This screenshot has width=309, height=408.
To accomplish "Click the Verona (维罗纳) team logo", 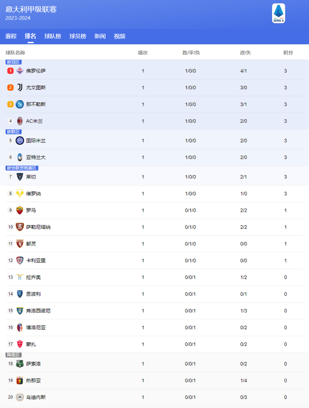I will (x=20, y=193).
